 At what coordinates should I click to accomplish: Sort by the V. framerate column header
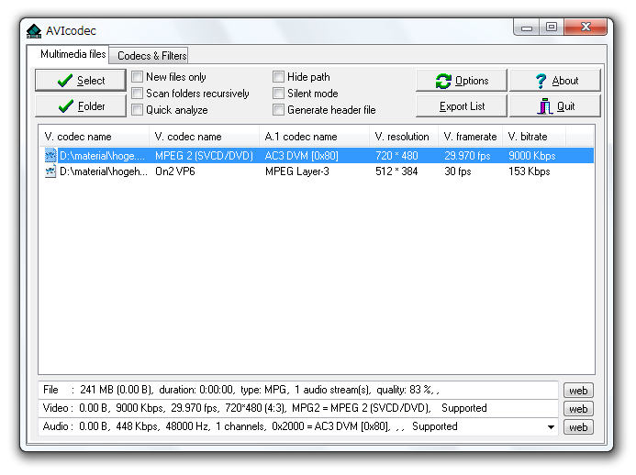point(471,137)
